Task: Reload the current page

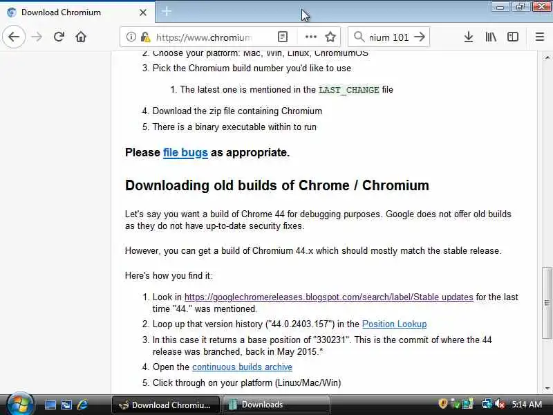Action: pos(59,37)
